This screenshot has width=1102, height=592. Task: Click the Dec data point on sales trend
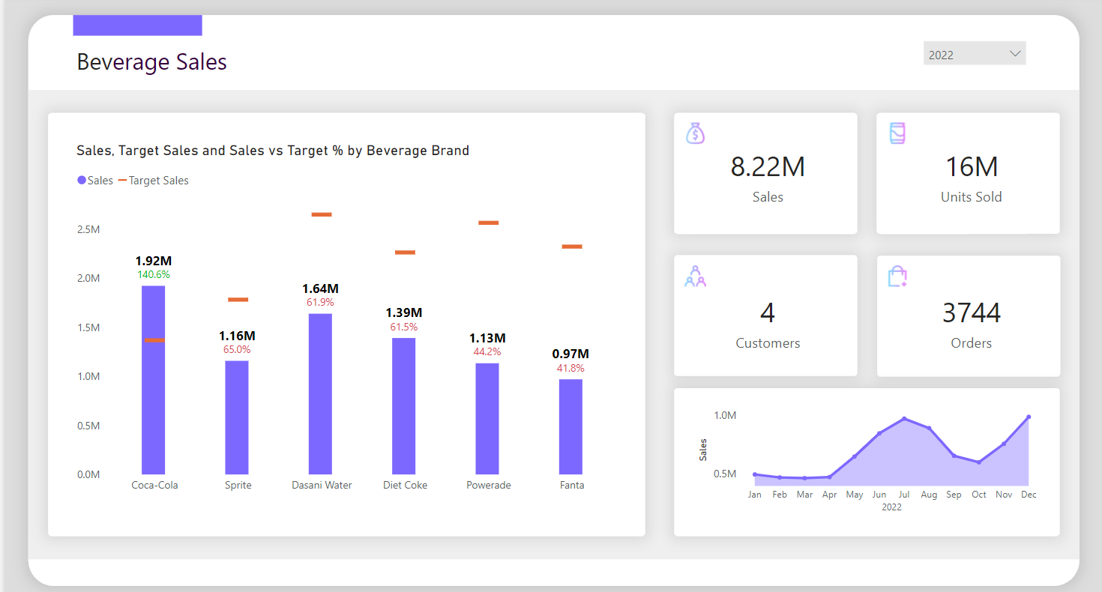coord(1028,417)
